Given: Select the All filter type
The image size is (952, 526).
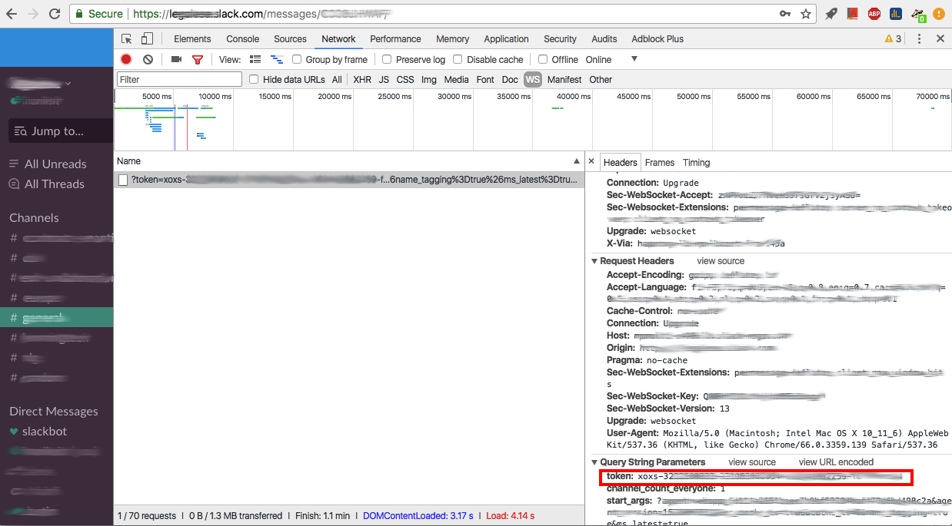Looking at the screenshot, I should [337, 79].
